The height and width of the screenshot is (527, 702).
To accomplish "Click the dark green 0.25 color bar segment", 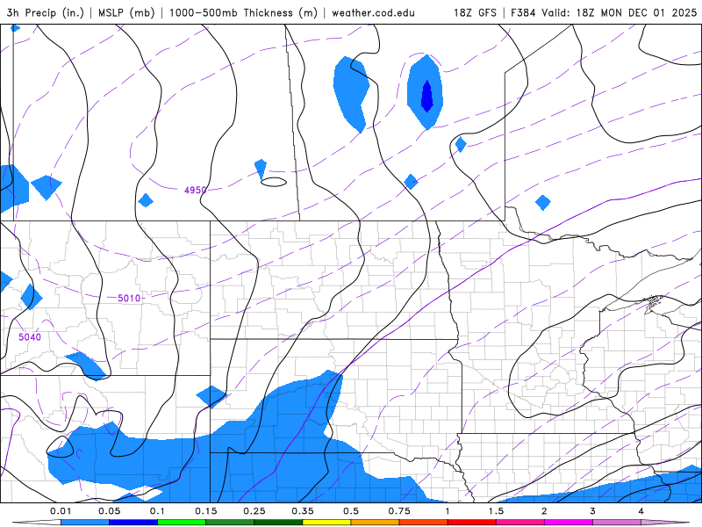I will [278, 523].
